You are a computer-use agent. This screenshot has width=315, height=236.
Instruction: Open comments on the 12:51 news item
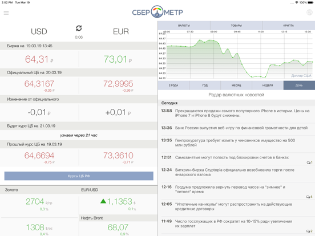[309, 162]
